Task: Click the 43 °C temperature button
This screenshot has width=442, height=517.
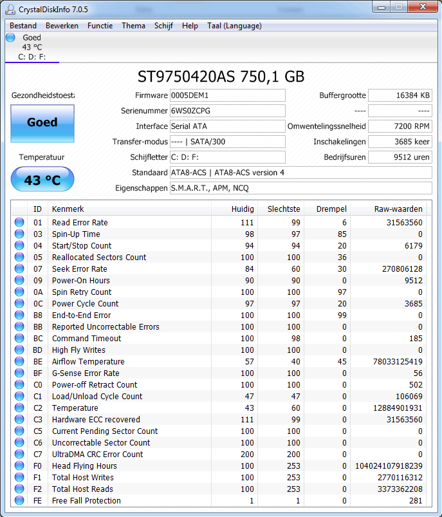Action: (x=42, y=180)
